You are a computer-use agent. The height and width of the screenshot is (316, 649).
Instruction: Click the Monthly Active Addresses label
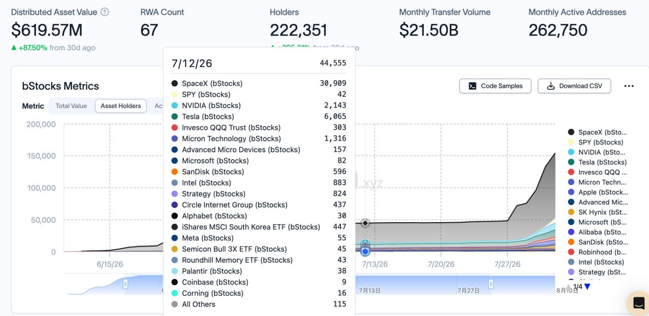pos(577,12)
